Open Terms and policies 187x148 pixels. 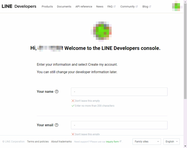tap(38, 142)
